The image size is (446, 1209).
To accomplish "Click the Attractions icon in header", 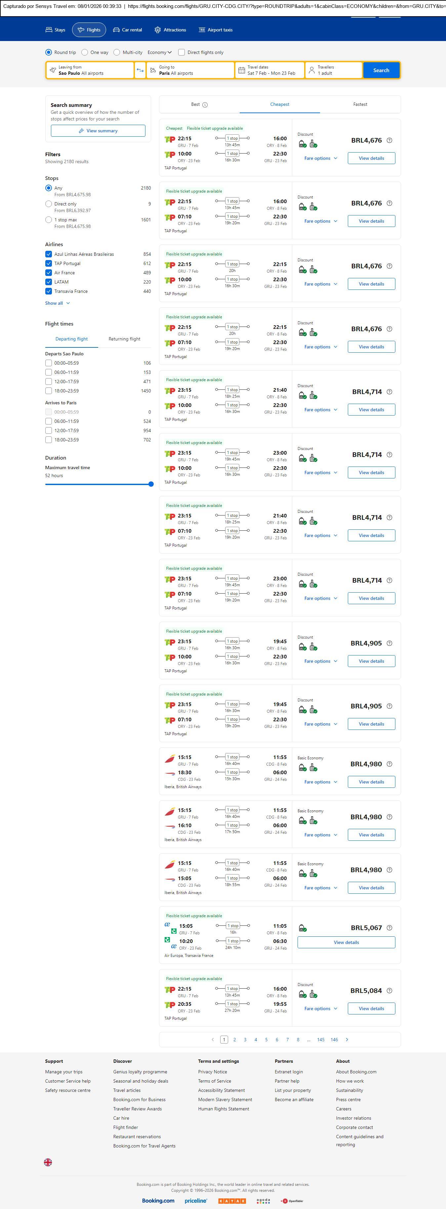I will click(158, 30).
